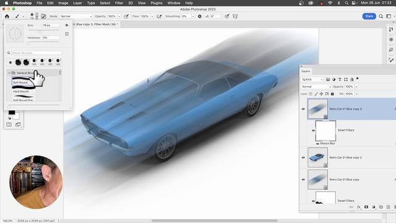
Task: Filter layers by pixel layers icon
Action: [x=328, y=79]
